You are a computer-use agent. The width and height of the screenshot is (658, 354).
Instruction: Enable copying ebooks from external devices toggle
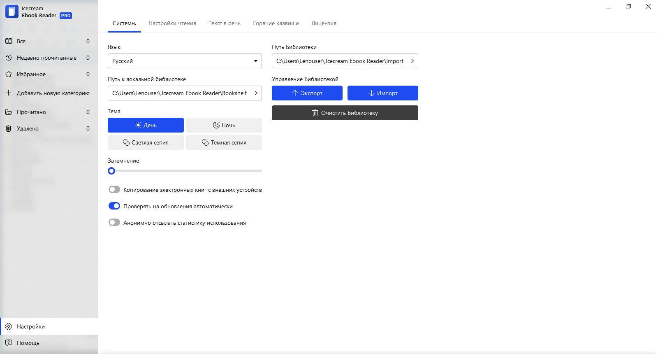114,190
